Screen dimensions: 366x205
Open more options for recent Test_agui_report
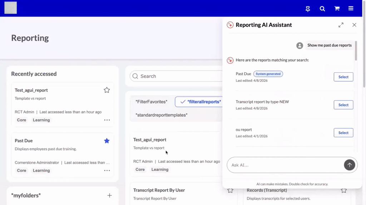click(107, 120)
